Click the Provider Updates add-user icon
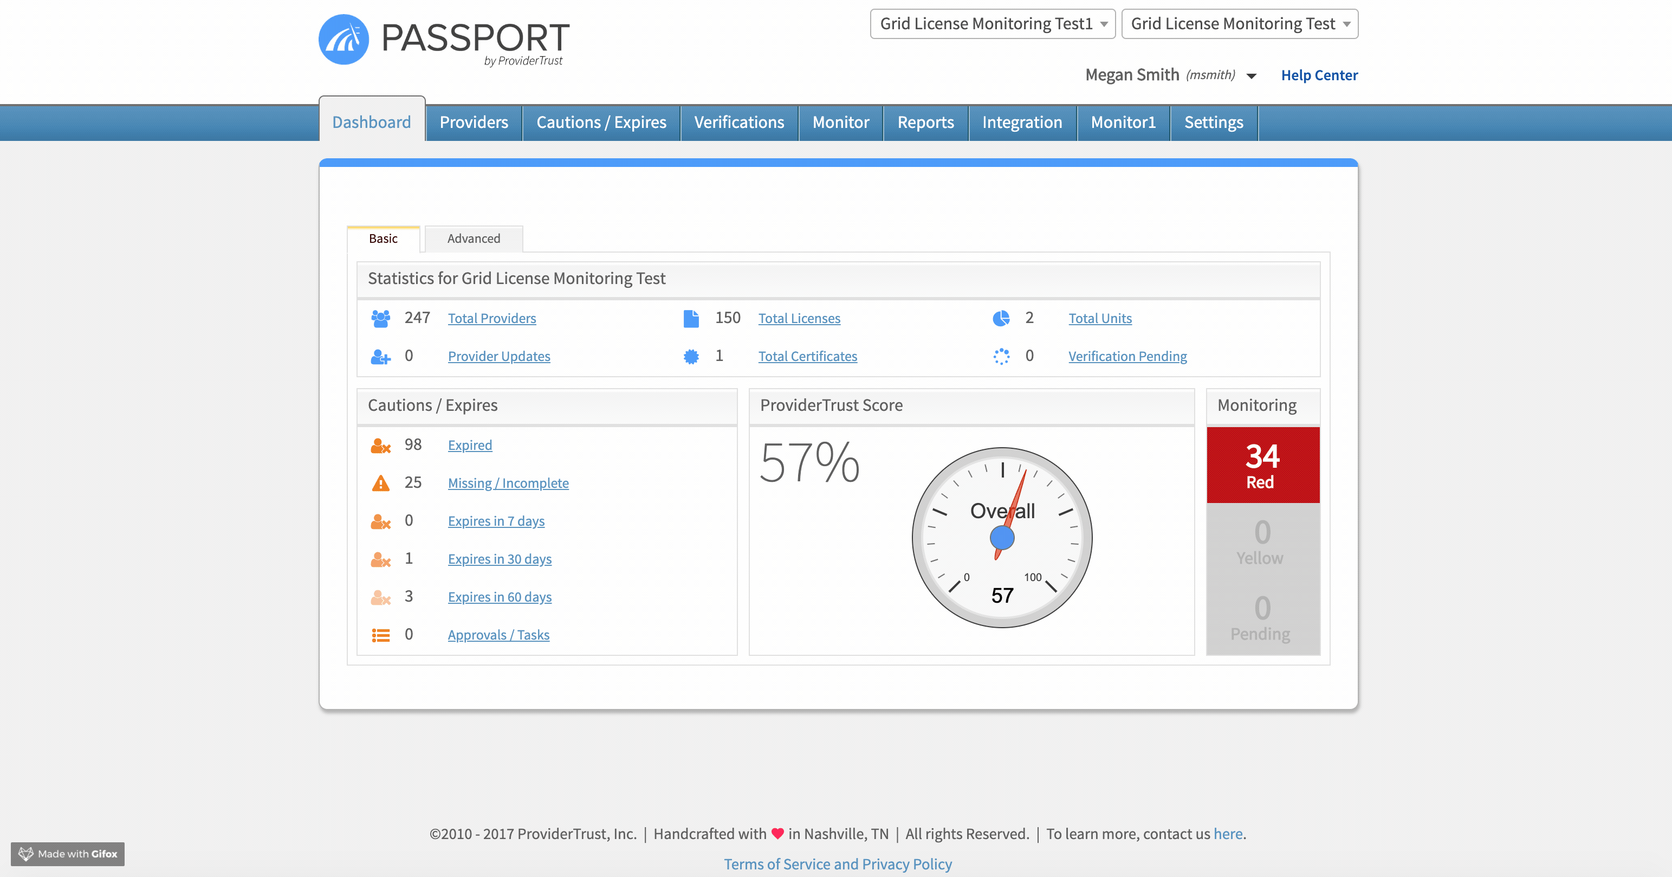 [380, 356]
